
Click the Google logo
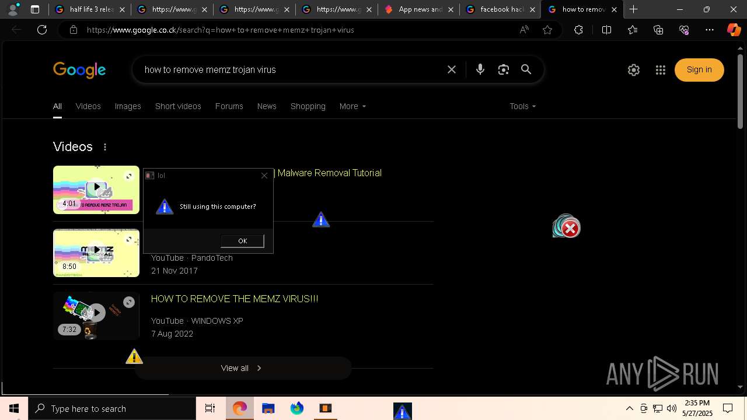coord(79,70)
